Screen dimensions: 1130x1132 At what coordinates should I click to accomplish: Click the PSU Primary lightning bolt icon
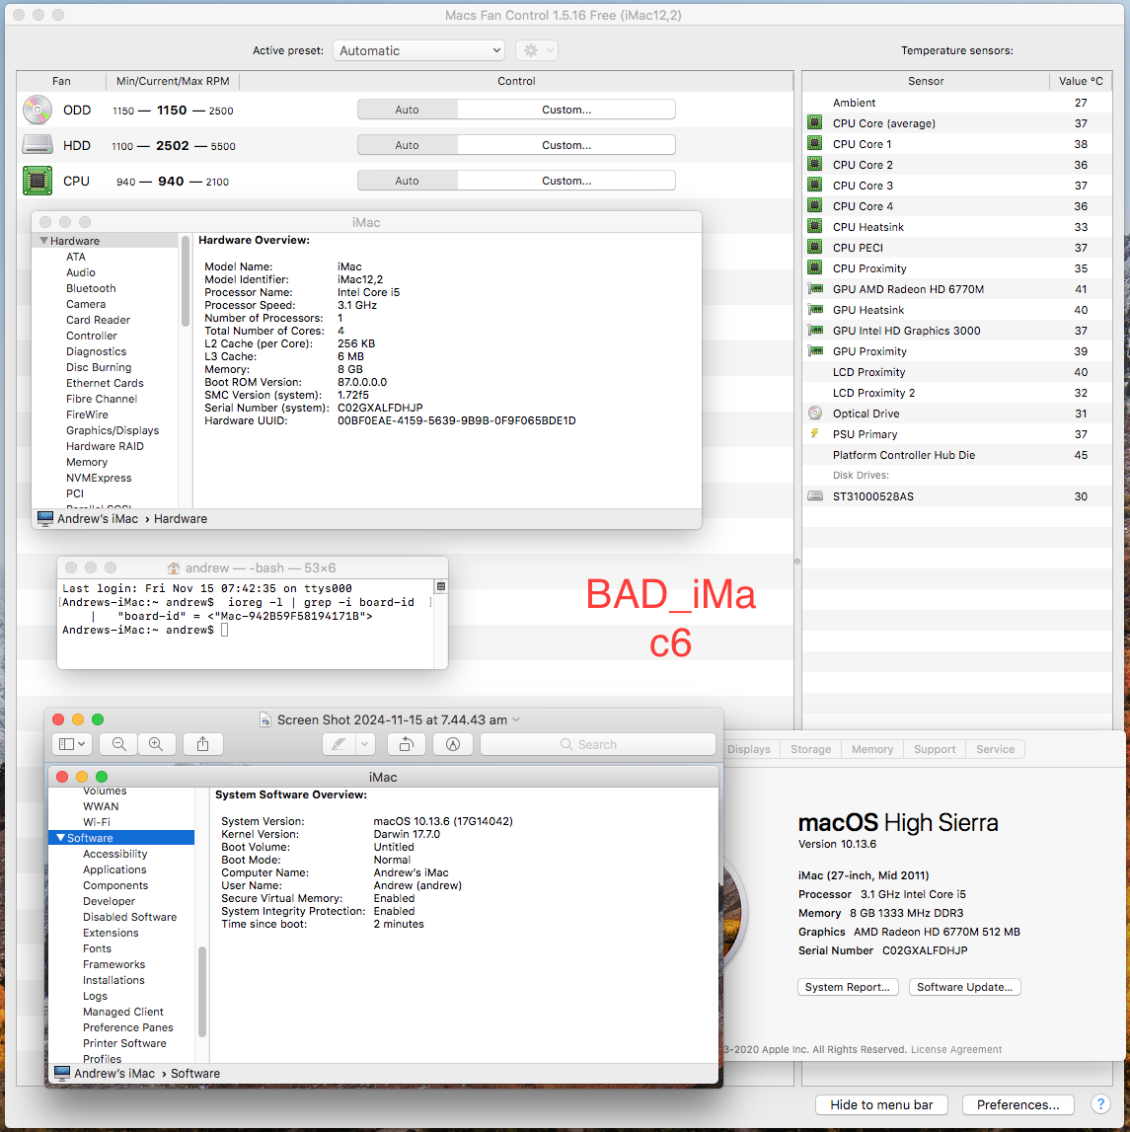(x=814, y=433)
